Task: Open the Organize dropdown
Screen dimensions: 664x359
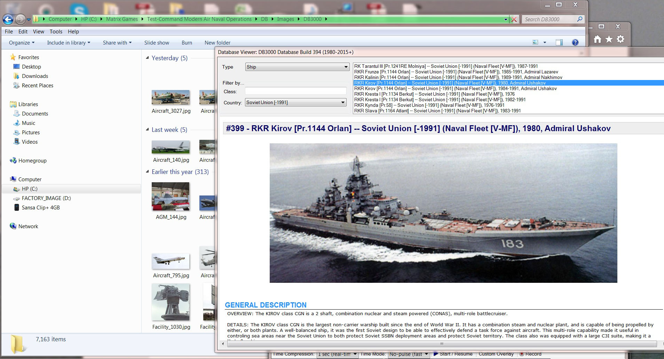Action: pos(22,42)
